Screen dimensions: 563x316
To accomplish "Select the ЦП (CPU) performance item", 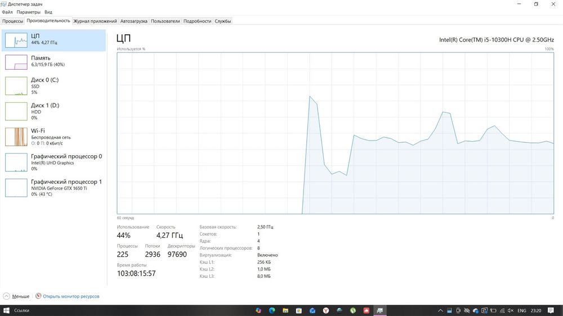I will click(54, 40).
